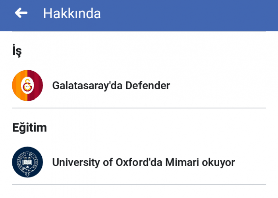
Task: Click the word Galatasaray'da
Action: 87,86
